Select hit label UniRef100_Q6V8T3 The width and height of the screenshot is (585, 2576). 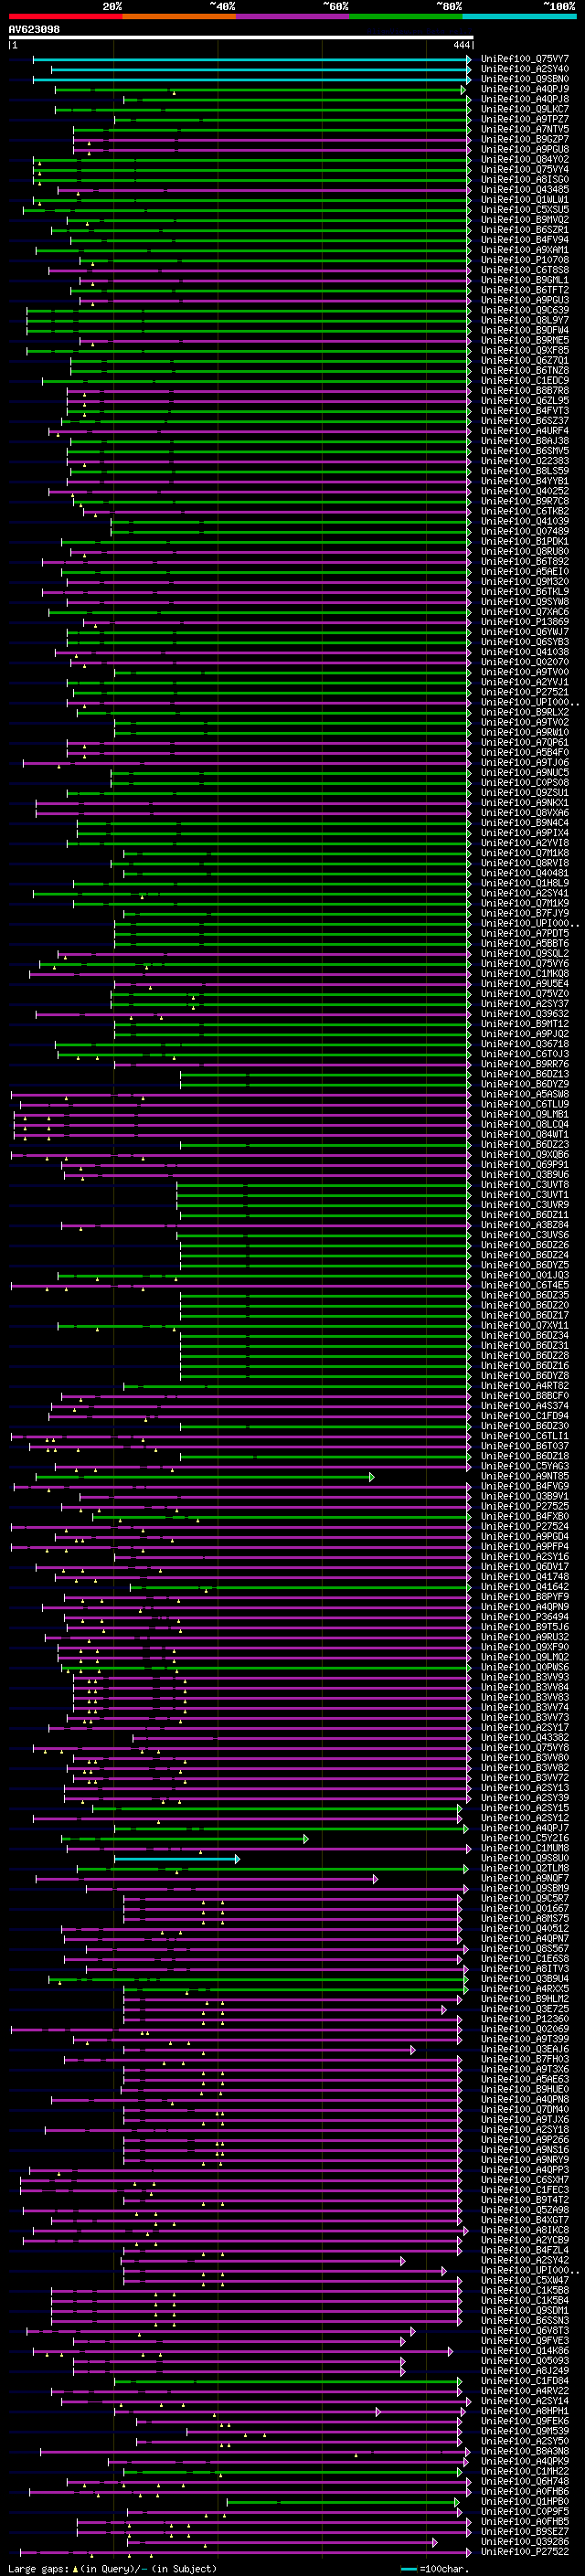pyautogui.click(x=524, y=2330)
